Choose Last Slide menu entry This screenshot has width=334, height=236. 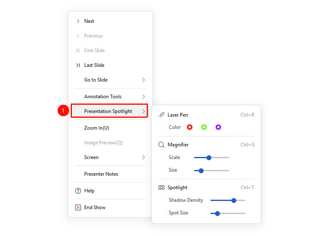[x=110, y=65]
